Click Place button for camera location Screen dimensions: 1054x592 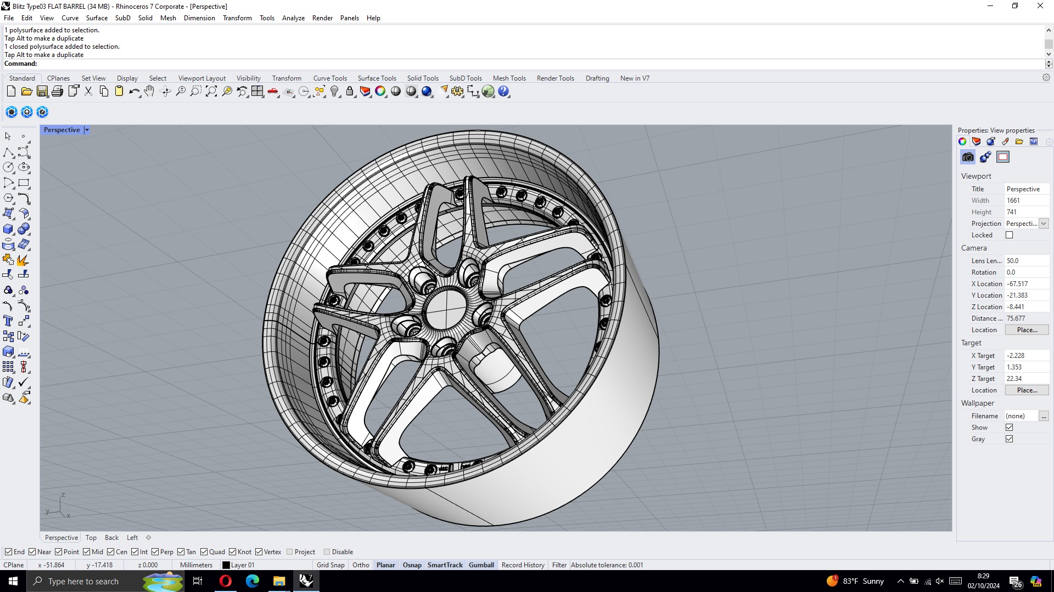coord(1027,330)
